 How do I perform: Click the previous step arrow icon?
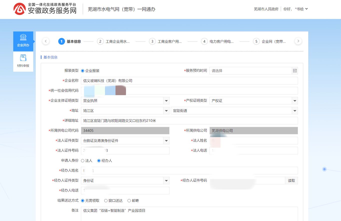pos(46,41)
